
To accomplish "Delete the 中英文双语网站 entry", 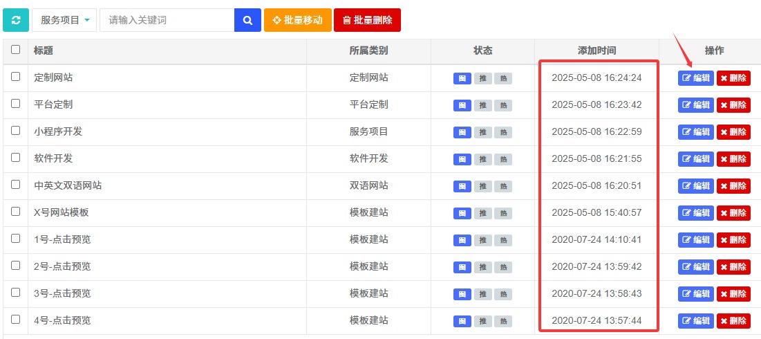I will click(733, 186).
